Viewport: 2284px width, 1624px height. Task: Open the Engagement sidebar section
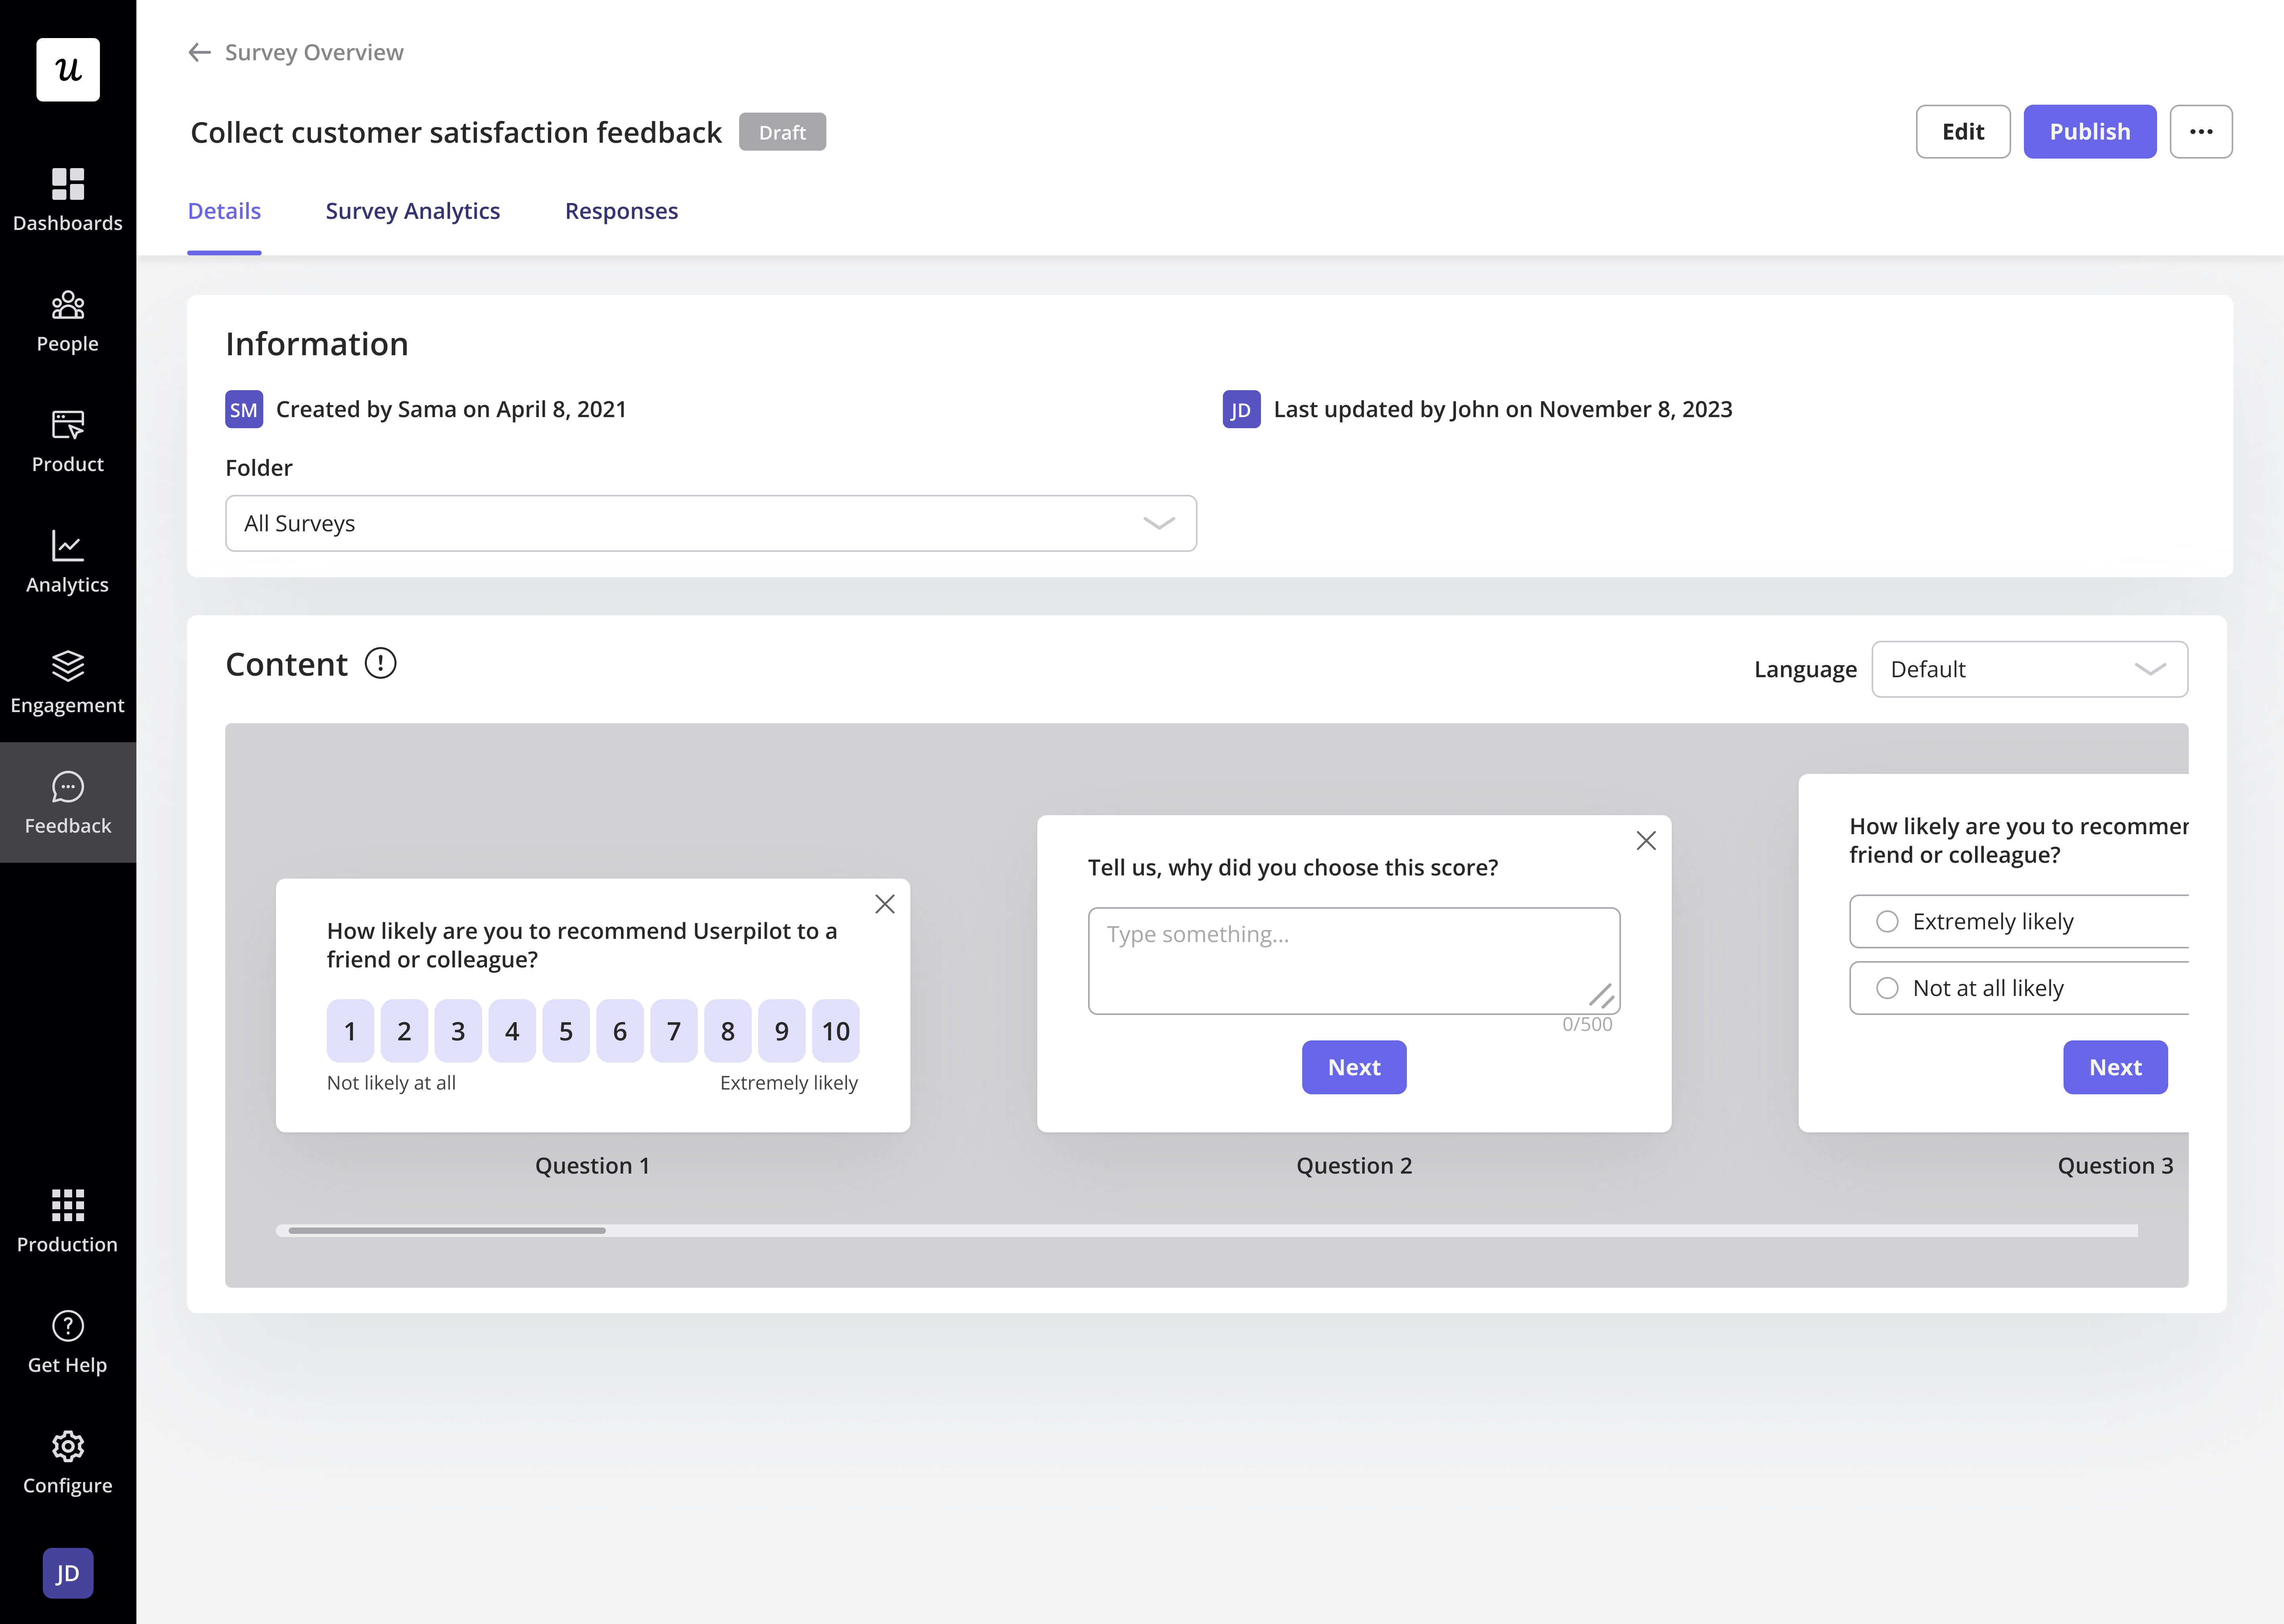tap(68, 682)
